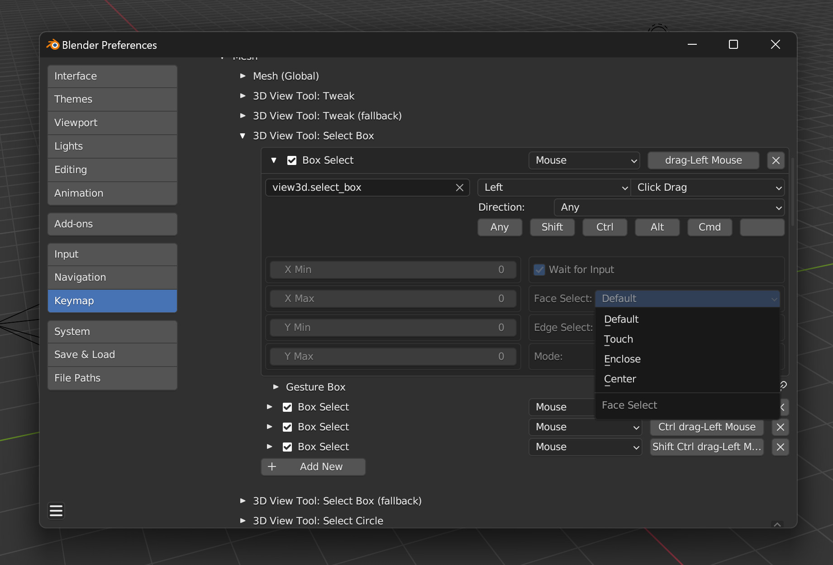Click the Add New keymap button

point(313,467)
